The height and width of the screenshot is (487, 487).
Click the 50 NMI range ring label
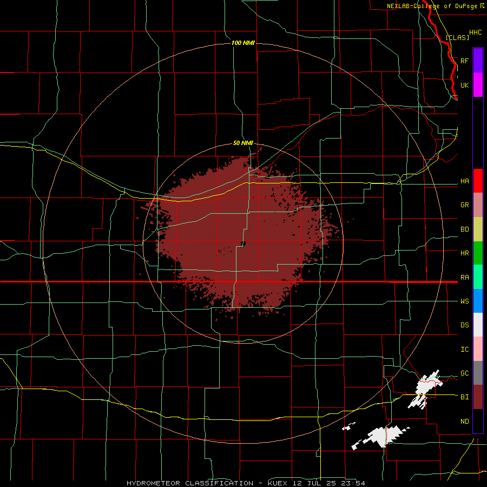[243, 143]
